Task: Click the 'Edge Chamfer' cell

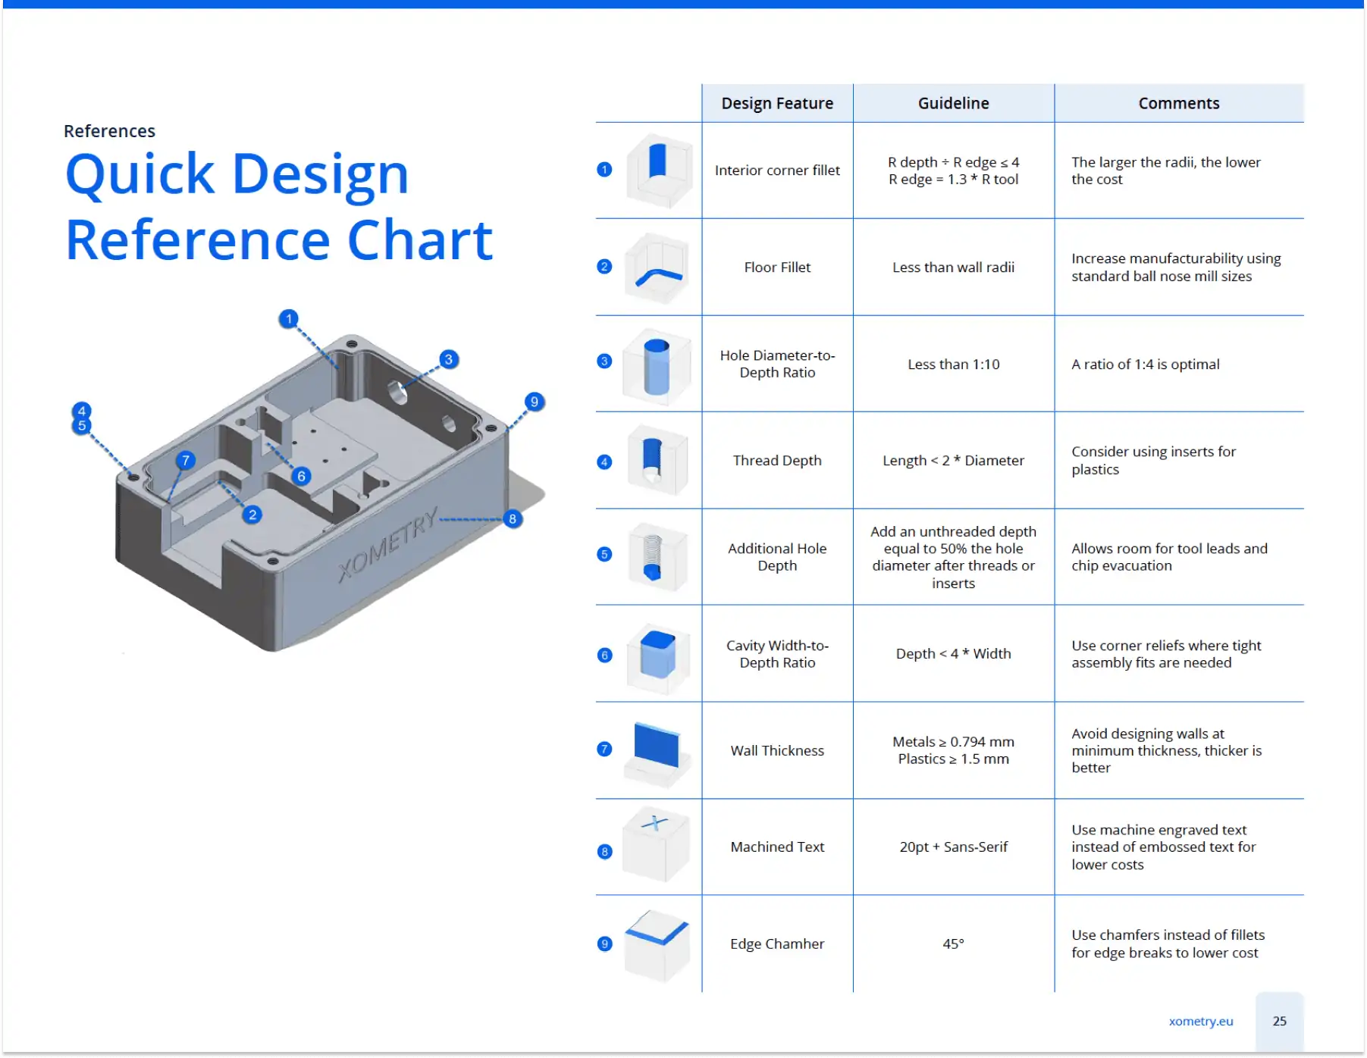Action: point(777,944)
